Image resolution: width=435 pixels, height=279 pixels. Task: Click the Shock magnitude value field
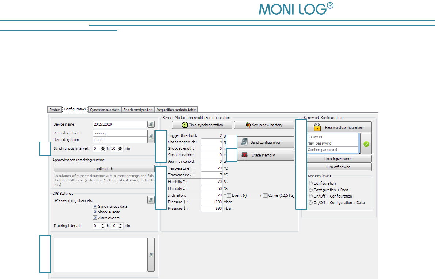[x=212, y=142]
